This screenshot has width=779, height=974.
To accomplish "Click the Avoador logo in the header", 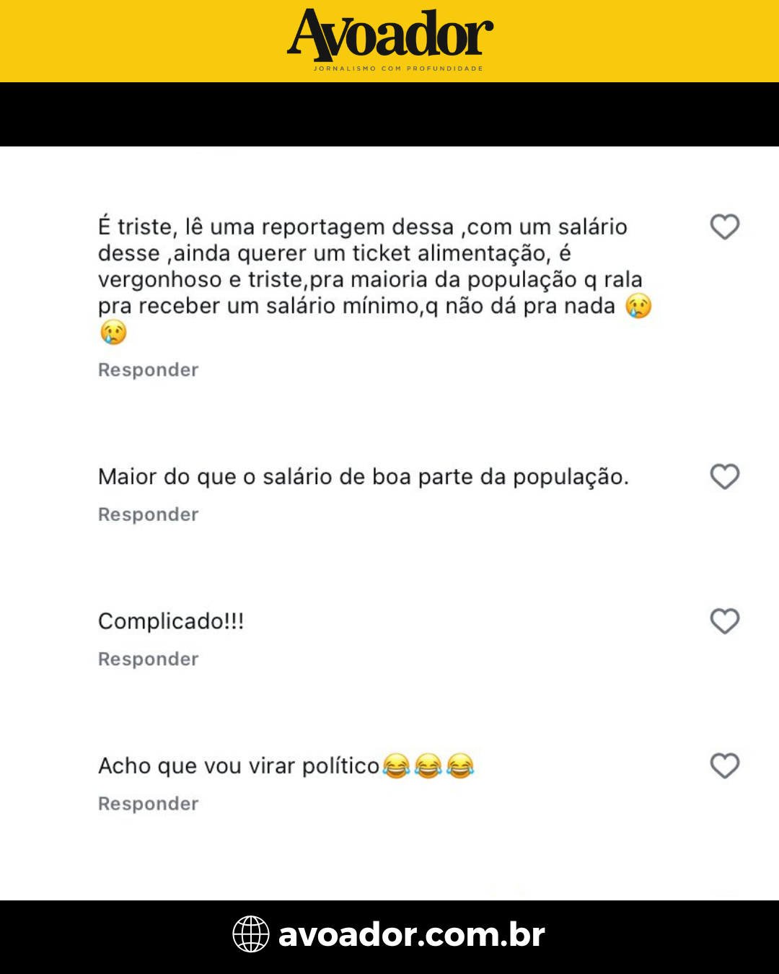I will click(390, 35).
